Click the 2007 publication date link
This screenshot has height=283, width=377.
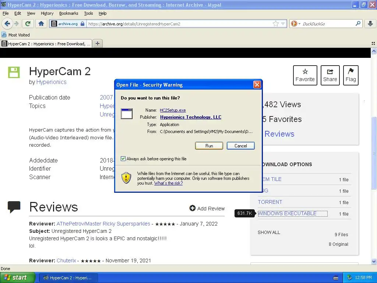point(106,97)
